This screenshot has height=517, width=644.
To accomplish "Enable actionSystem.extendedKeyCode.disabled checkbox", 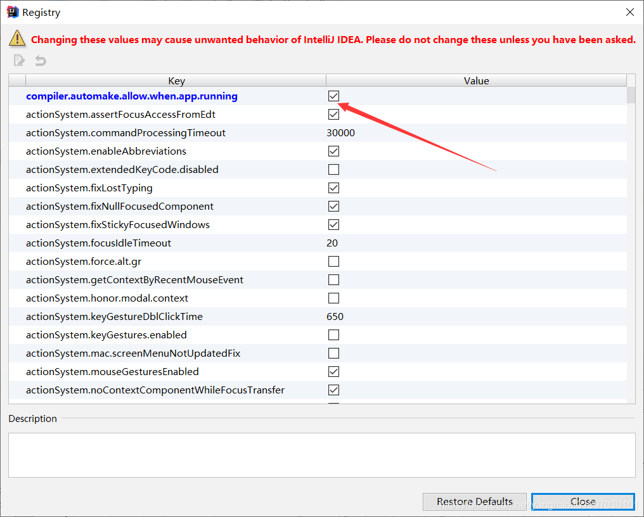I will [333, 170].
